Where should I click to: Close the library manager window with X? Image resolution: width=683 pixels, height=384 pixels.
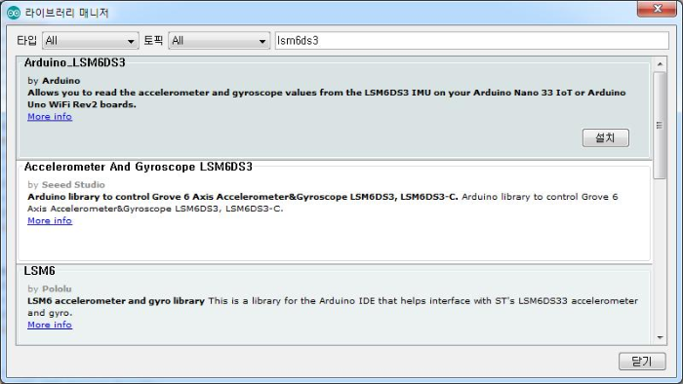(657, 9)
